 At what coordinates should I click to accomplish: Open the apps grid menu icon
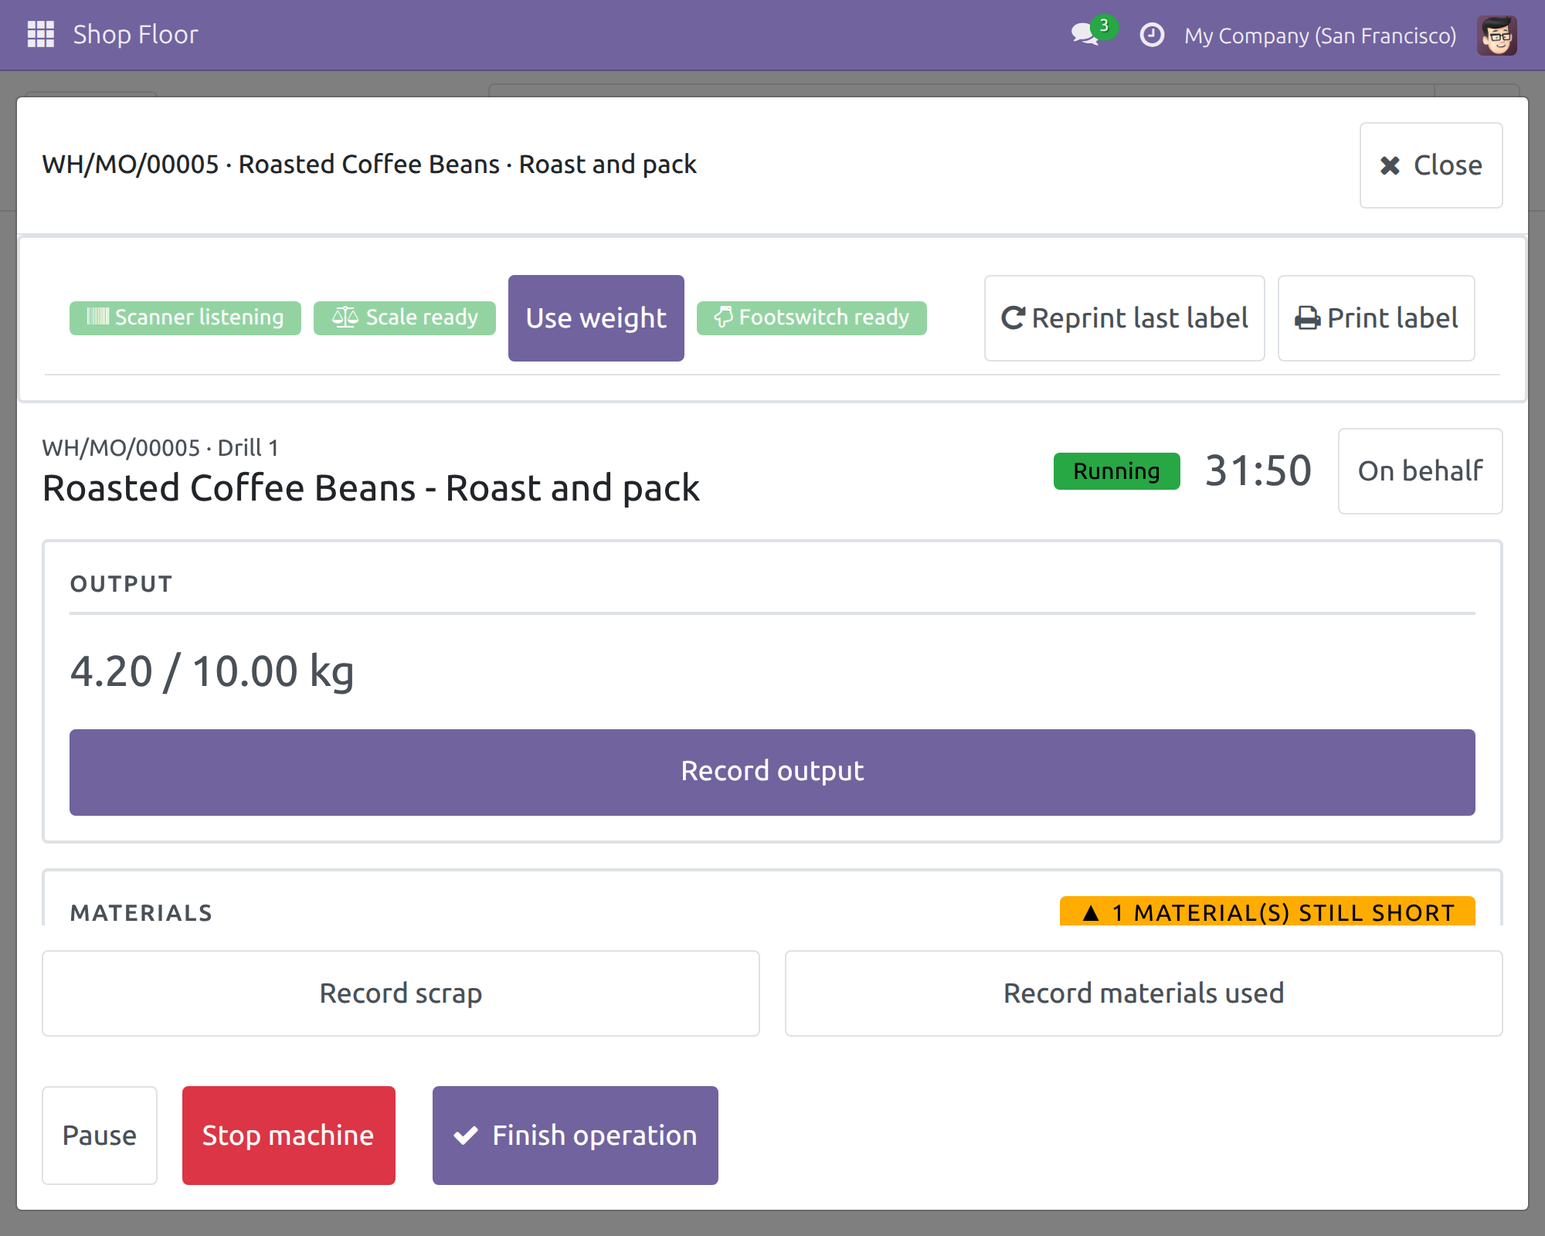pos(40,35)
